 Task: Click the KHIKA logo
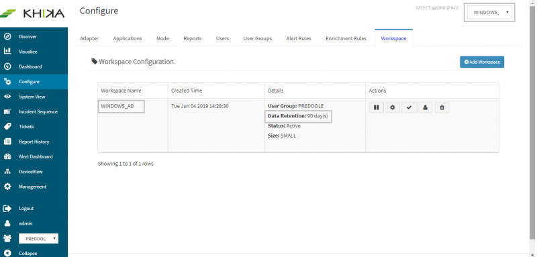(32, 13)
